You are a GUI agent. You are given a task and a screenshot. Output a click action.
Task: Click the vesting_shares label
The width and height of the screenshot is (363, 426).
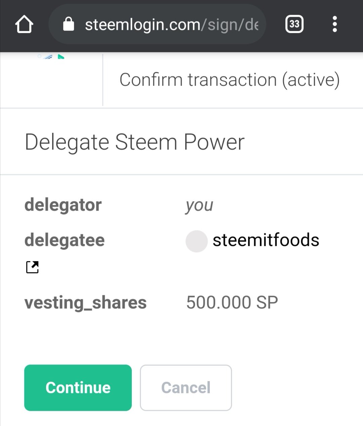[x=85, y=303]
